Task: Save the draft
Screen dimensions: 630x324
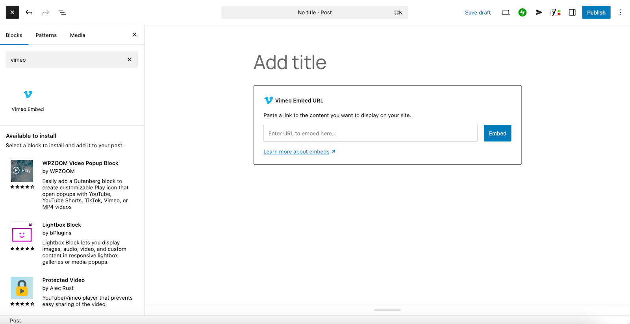Action: [x=478, y=13]
